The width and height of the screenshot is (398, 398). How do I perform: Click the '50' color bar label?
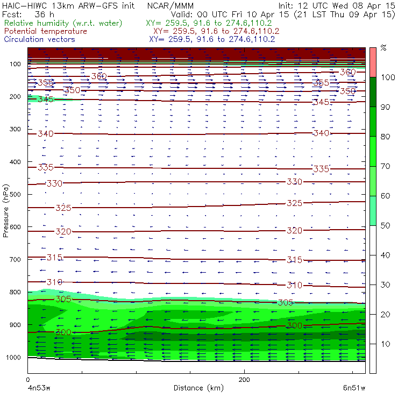[386, 226]
